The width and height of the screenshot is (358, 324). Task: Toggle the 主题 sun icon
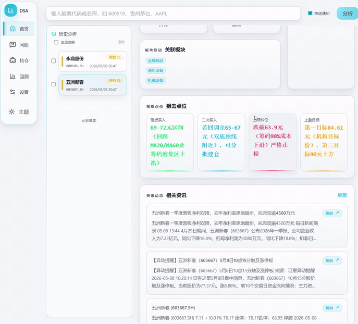(x=11, y=112)
